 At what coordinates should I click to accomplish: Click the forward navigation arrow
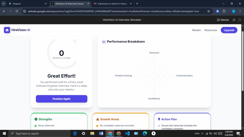[x=10, y=11]
